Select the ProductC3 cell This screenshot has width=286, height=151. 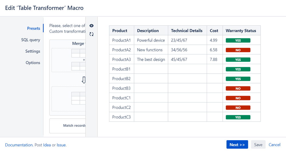click(x=121, y=117)
